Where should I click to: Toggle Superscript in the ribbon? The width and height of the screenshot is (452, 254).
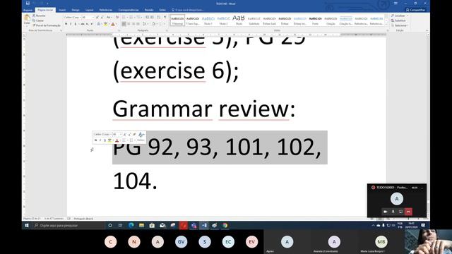92,24
